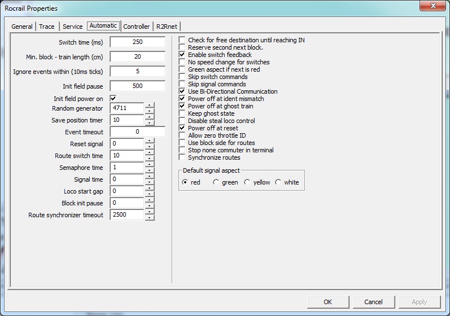Decrease the Loco start gap value

[150, 194]
